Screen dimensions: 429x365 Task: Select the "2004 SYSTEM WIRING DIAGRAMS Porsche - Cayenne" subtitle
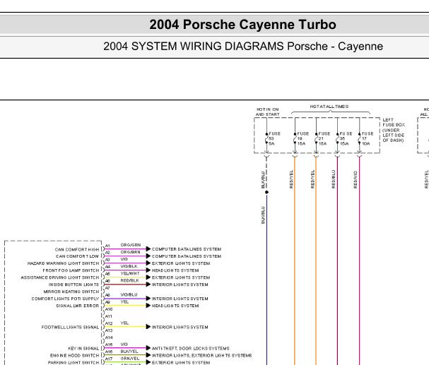pyautogui.click(x=243, y=46)
